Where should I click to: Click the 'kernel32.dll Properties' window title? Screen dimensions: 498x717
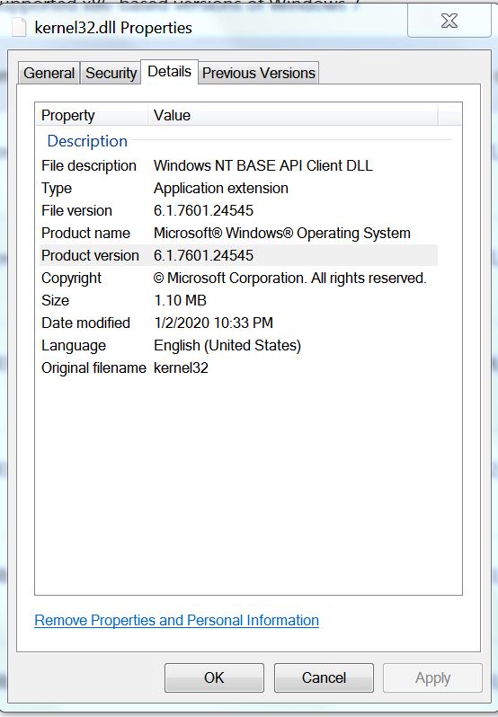(113, 28)
